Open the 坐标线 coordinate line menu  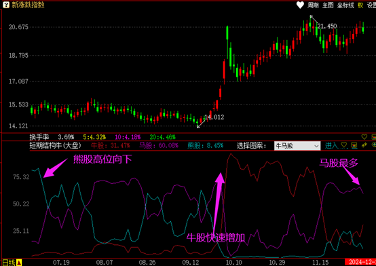pos(345,5)
